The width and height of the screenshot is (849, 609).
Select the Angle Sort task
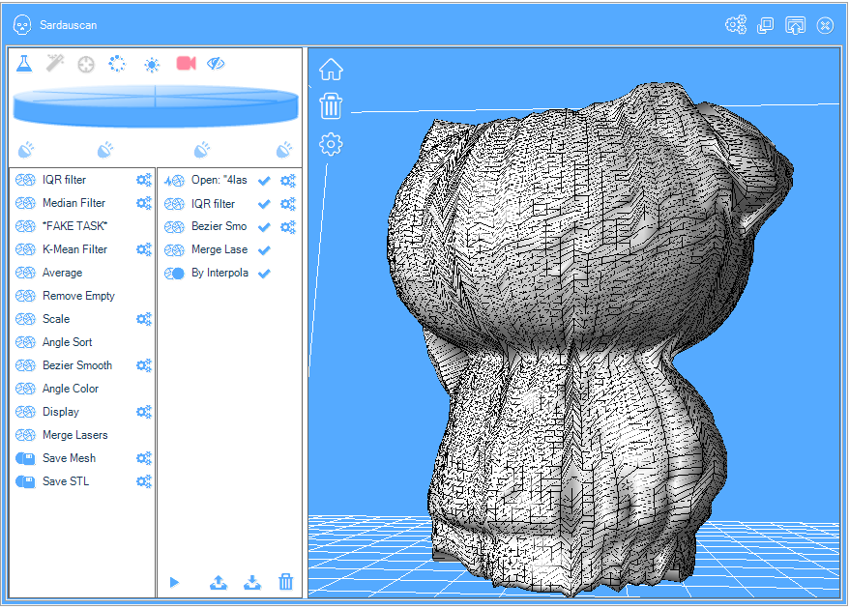(x=67, y=342)
